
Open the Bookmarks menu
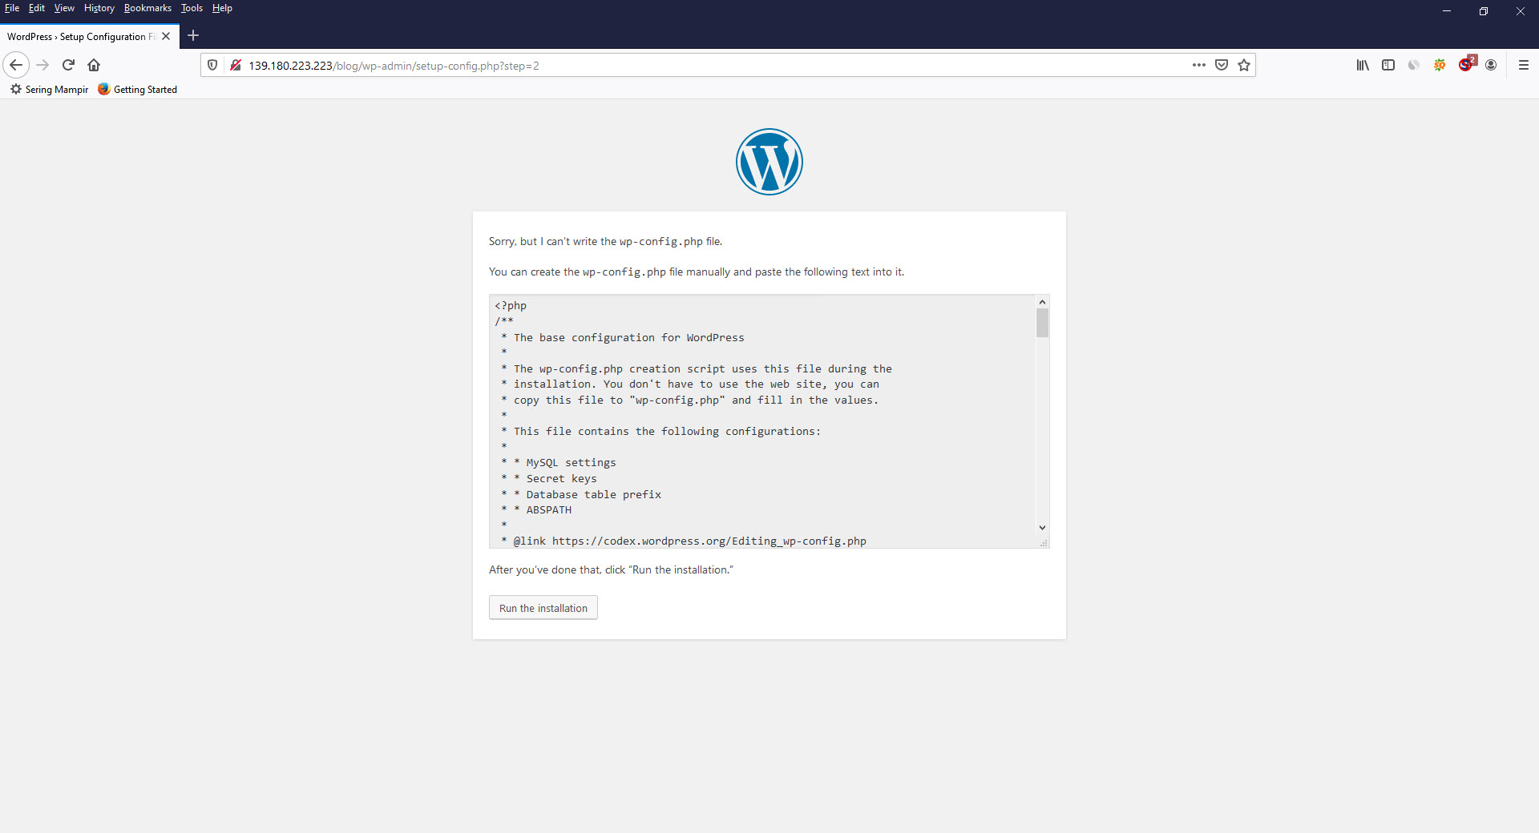(x=147, y=8)
